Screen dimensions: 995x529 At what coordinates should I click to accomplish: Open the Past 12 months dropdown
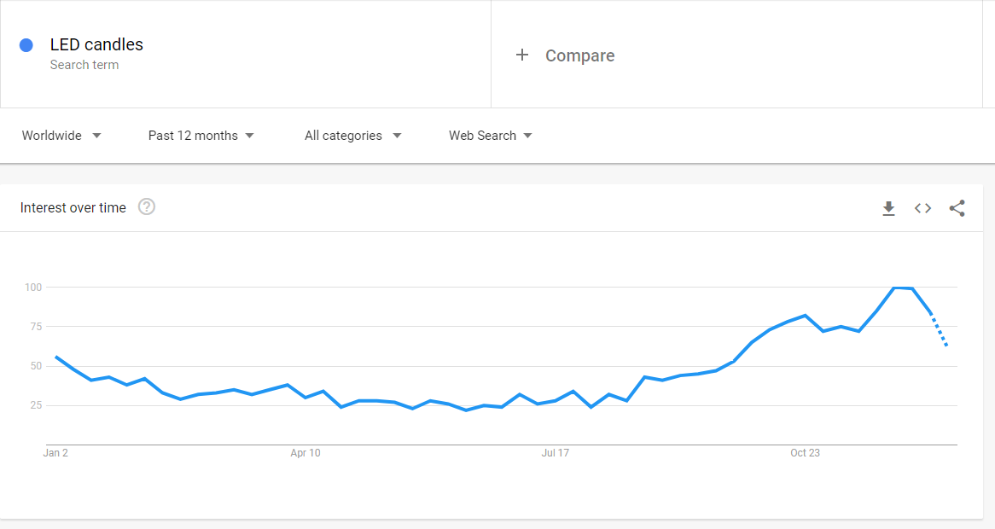[201, 136]
